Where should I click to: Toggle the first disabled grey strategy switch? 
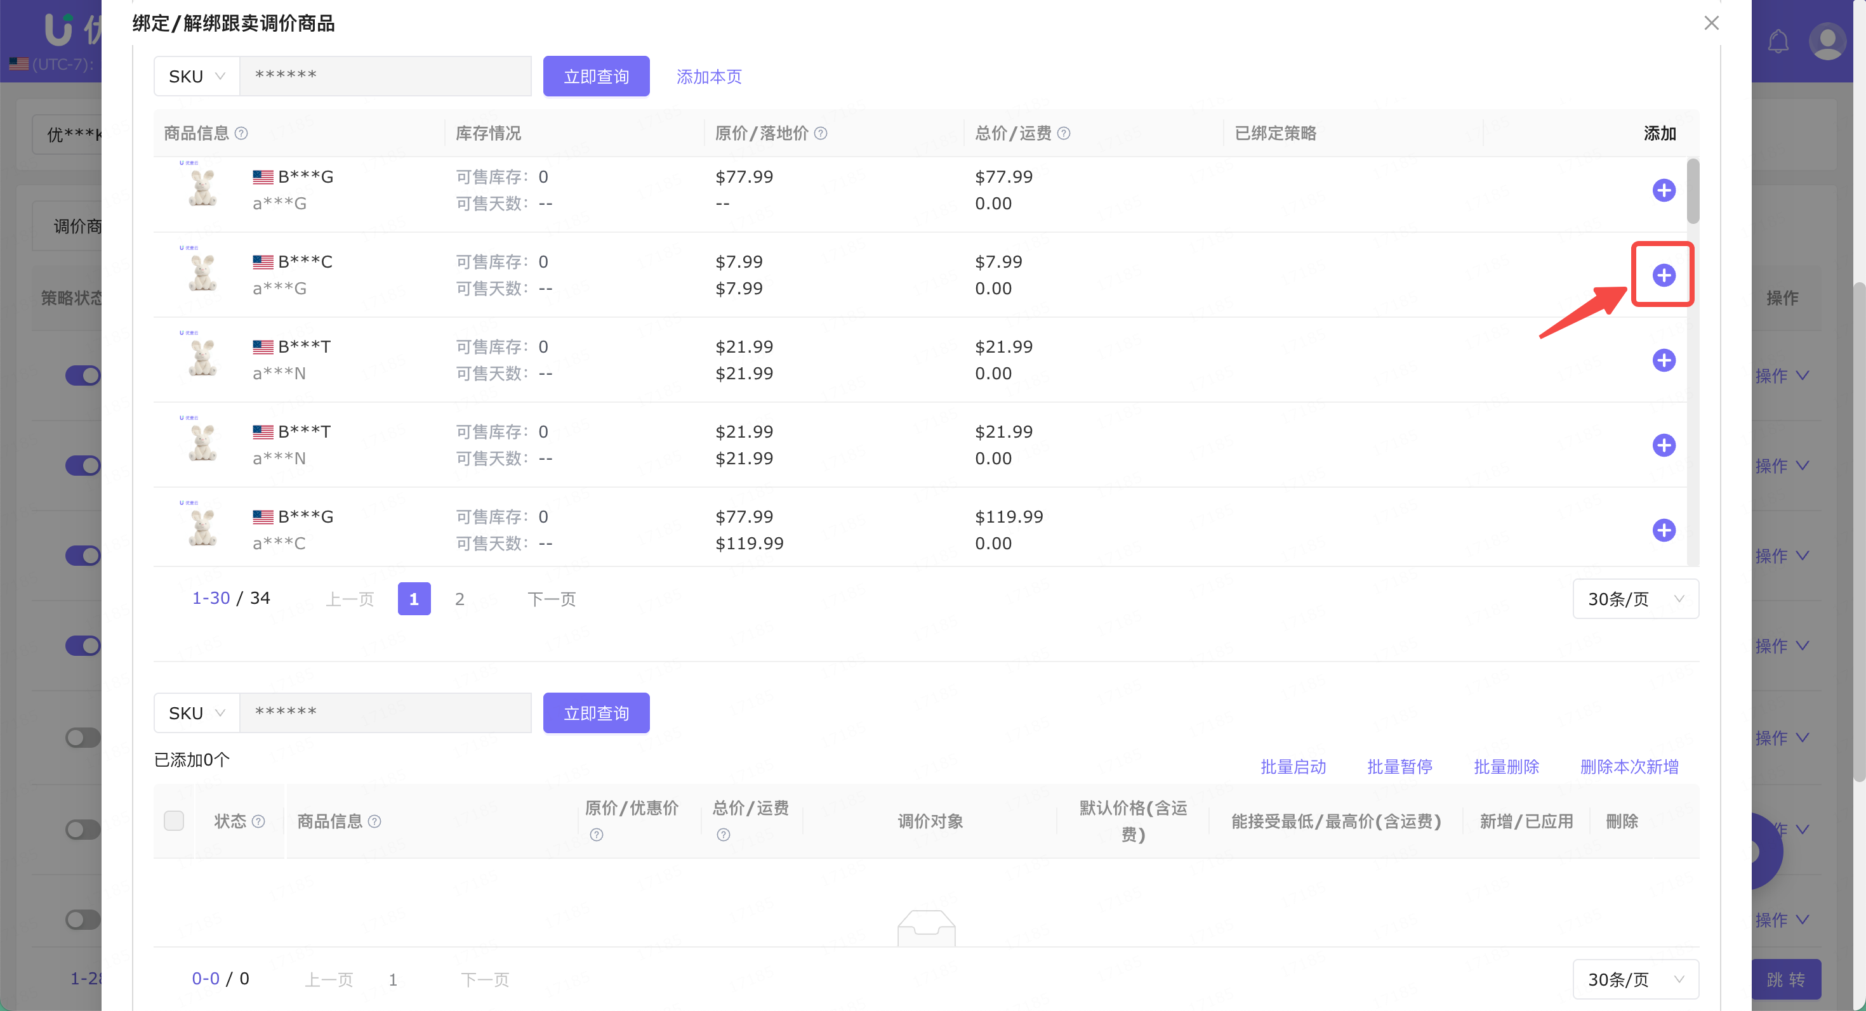click(x=83, y=738)
